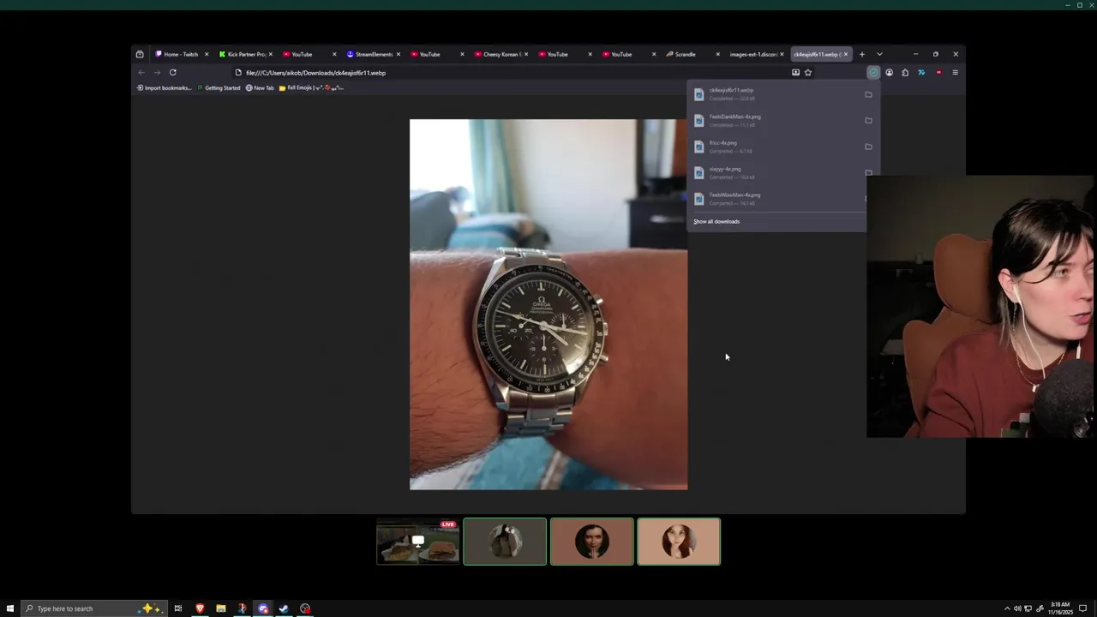
Task: Open downloaded file fricc-4x.png
Action: pos(776,147)
